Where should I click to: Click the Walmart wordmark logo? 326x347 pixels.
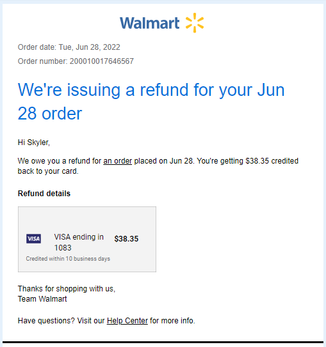coord(149,23)
